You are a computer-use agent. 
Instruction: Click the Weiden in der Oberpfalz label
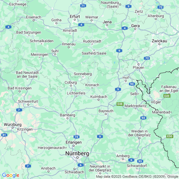[139, 133]
